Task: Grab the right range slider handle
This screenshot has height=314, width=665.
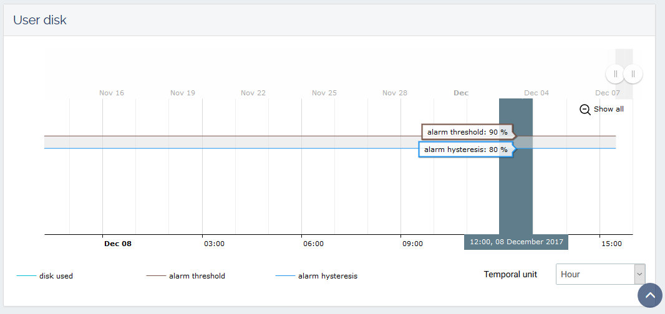Action: tap(633, 74)
